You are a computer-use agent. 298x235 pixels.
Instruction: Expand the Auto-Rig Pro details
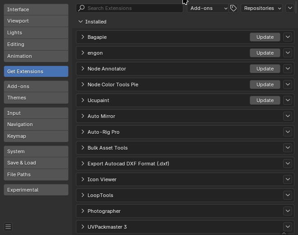[83, 132]
